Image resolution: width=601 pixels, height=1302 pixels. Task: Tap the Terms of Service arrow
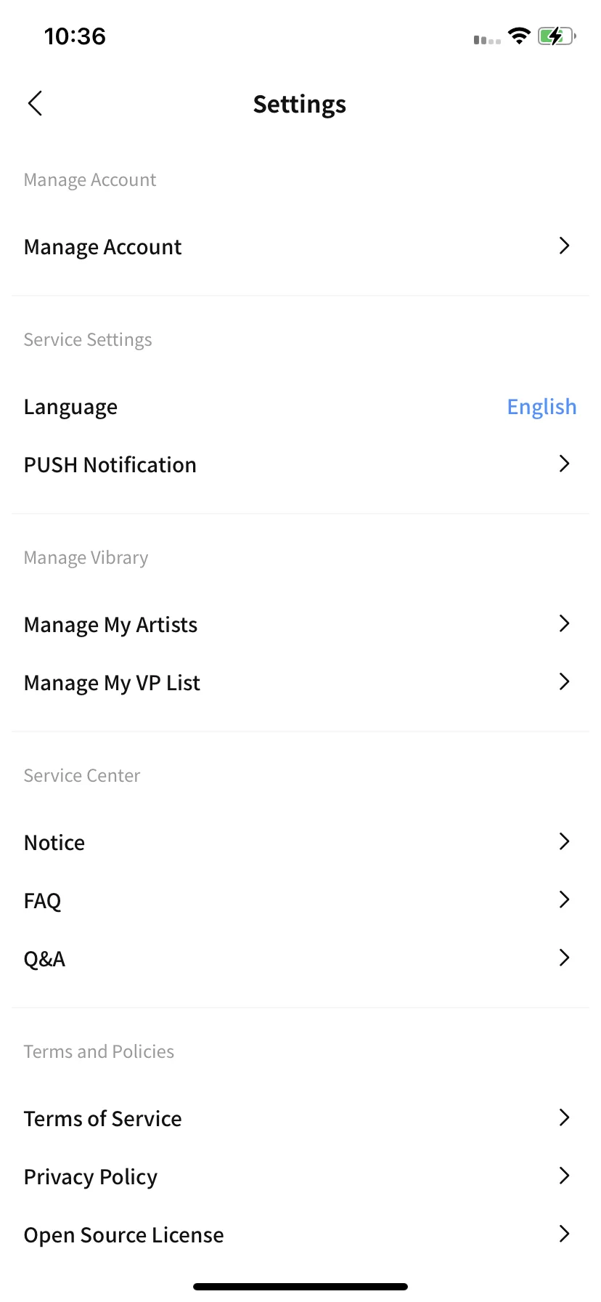click(564, 1117)
